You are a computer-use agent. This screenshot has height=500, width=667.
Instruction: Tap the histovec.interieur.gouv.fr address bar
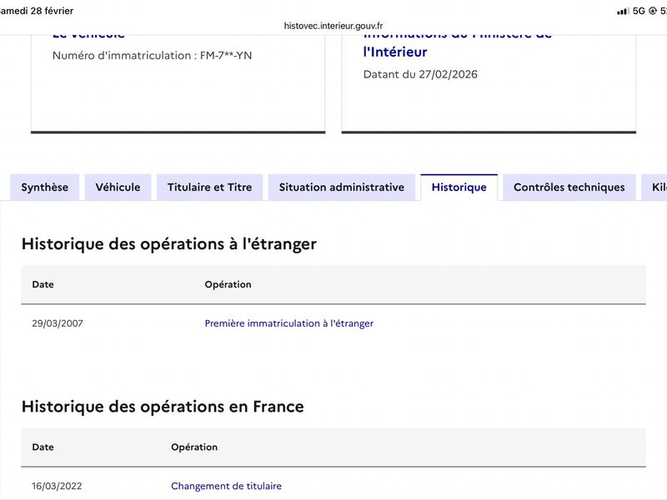[333, 26]
